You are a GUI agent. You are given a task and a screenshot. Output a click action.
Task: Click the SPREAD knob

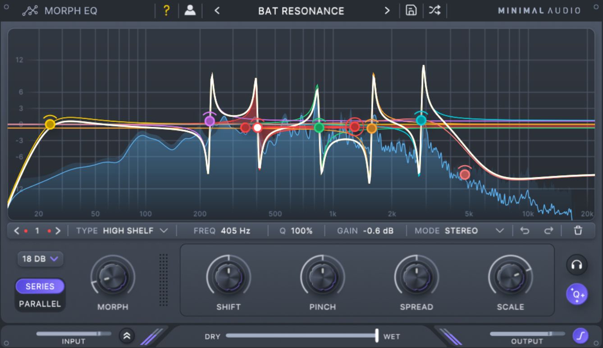click(416, 276)
